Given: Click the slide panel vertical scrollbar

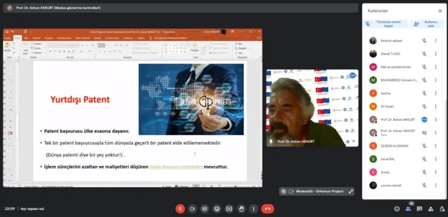Looking at the screenshot, I should point(17,121).
